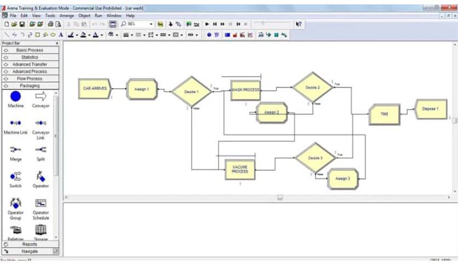Open the Navigate panel
Image resolution: width=458 pixels, height=265 pixels.
[x=30, y=251]
